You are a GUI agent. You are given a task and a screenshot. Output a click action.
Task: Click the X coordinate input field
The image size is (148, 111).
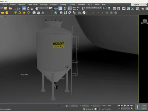[x=74, y=106]
